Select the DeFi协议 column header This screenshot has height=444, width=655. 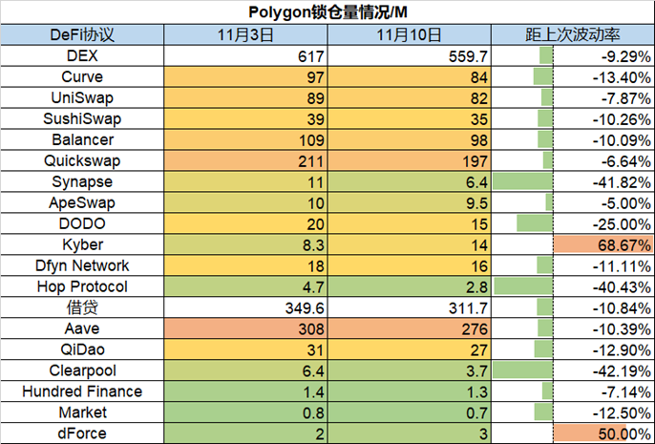pos(82,34)
